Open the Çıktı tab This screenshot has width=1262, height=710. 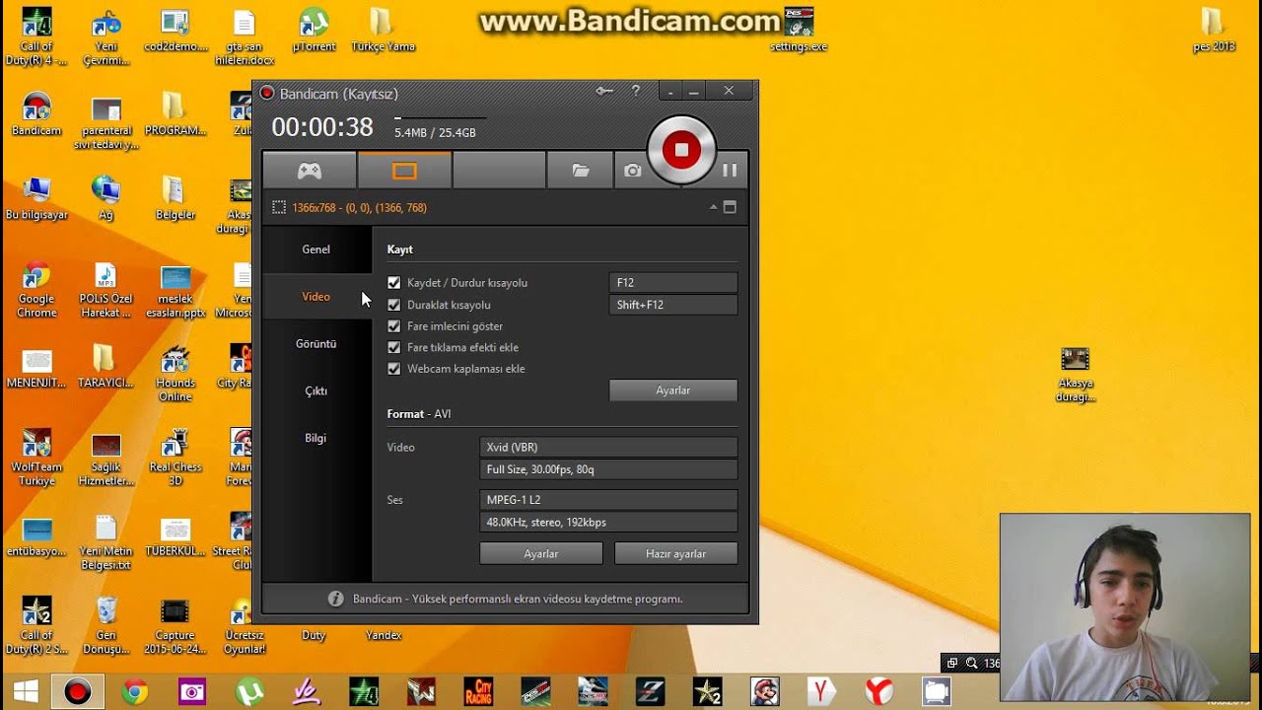click(316, 391)
